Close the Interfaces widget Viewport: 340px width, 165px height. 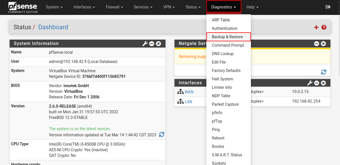pos(323,83)
